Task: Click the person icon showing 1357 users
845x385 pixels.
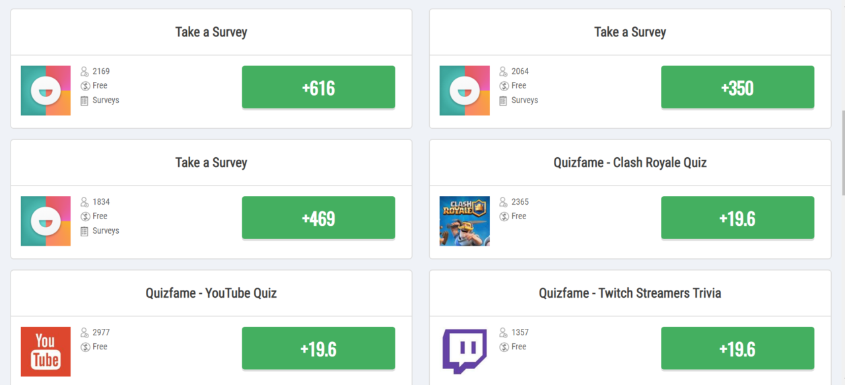Action: click(x=502, y=332)
